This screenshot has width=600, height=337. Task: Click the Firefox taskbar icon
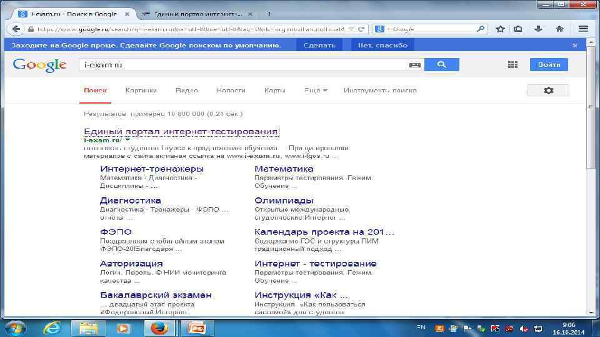(159, 328)
